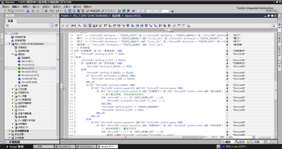Switch to the DeviceLoop editor tab
282x149 pixels.
tap(86, 147)
